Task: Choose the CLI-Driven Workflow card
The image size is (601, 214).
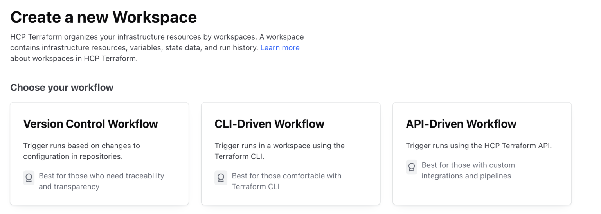Action: (291, 153)
